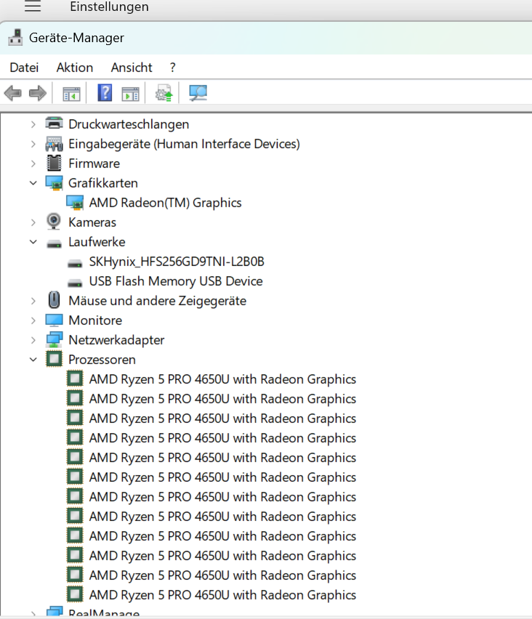Select SKHynix_HFS256GD9TNI-L2B0B entry
532x619 pixels.
click(177, 262)
